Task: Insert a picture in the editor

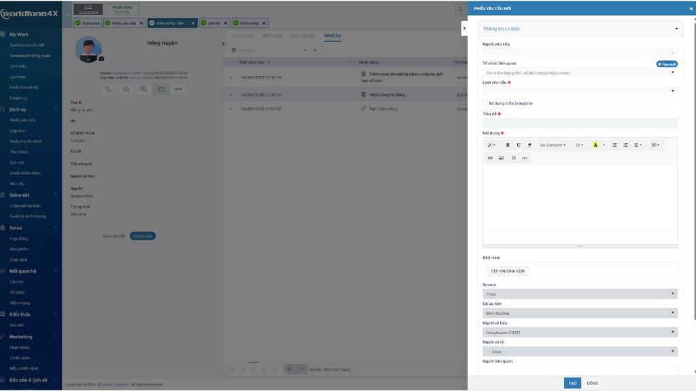Action: pyautogui.click(x=501, y=157)
